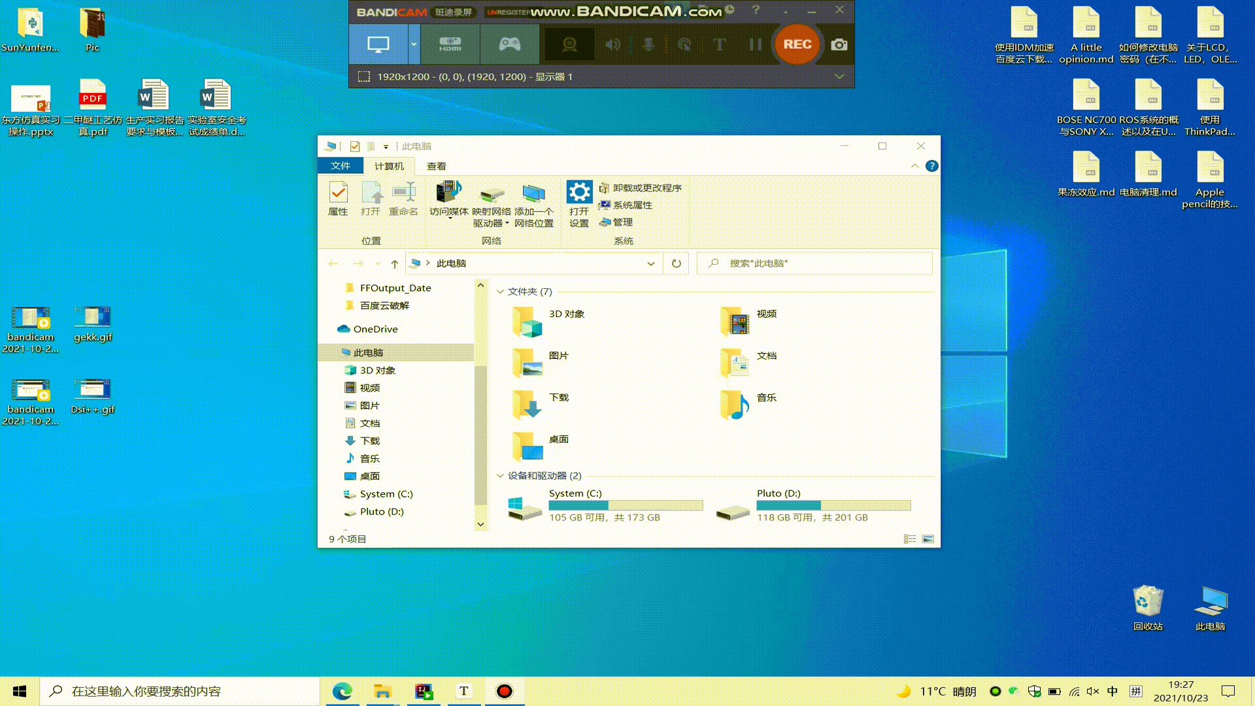Toggle Bandicam webcam overlay
Viewport: 1255px width, 706px height.
point(569,44)
